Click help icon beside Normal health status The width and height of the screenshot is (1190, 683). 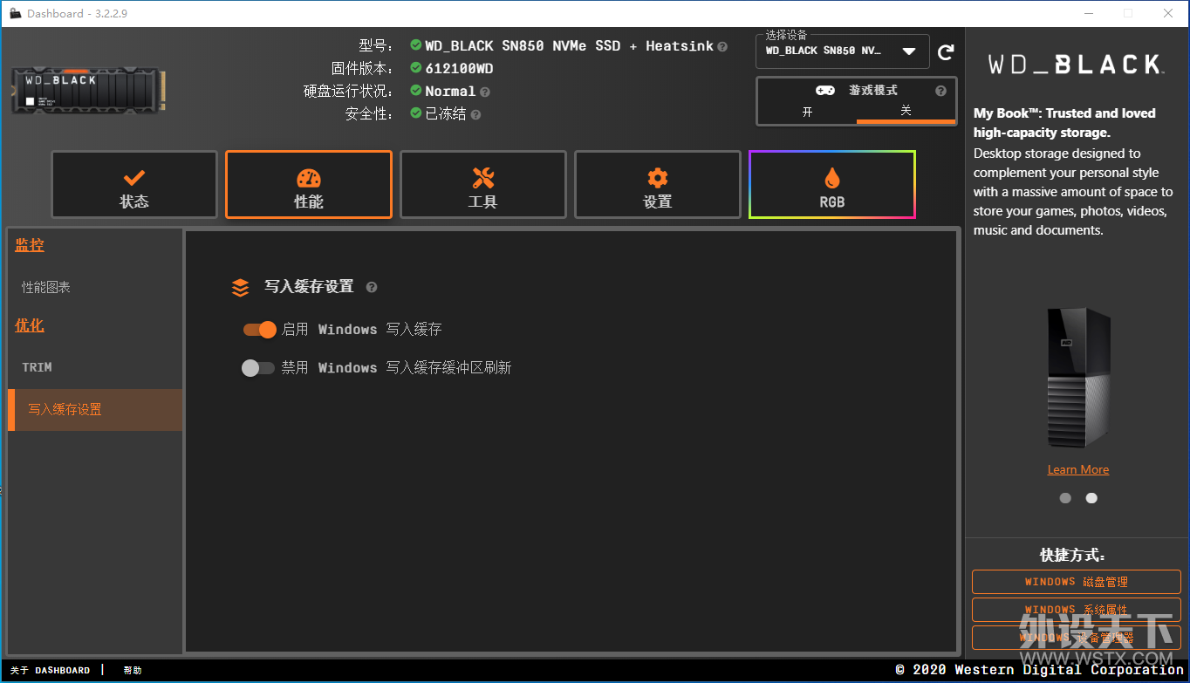pyautogui.click(x=485, y=92)
